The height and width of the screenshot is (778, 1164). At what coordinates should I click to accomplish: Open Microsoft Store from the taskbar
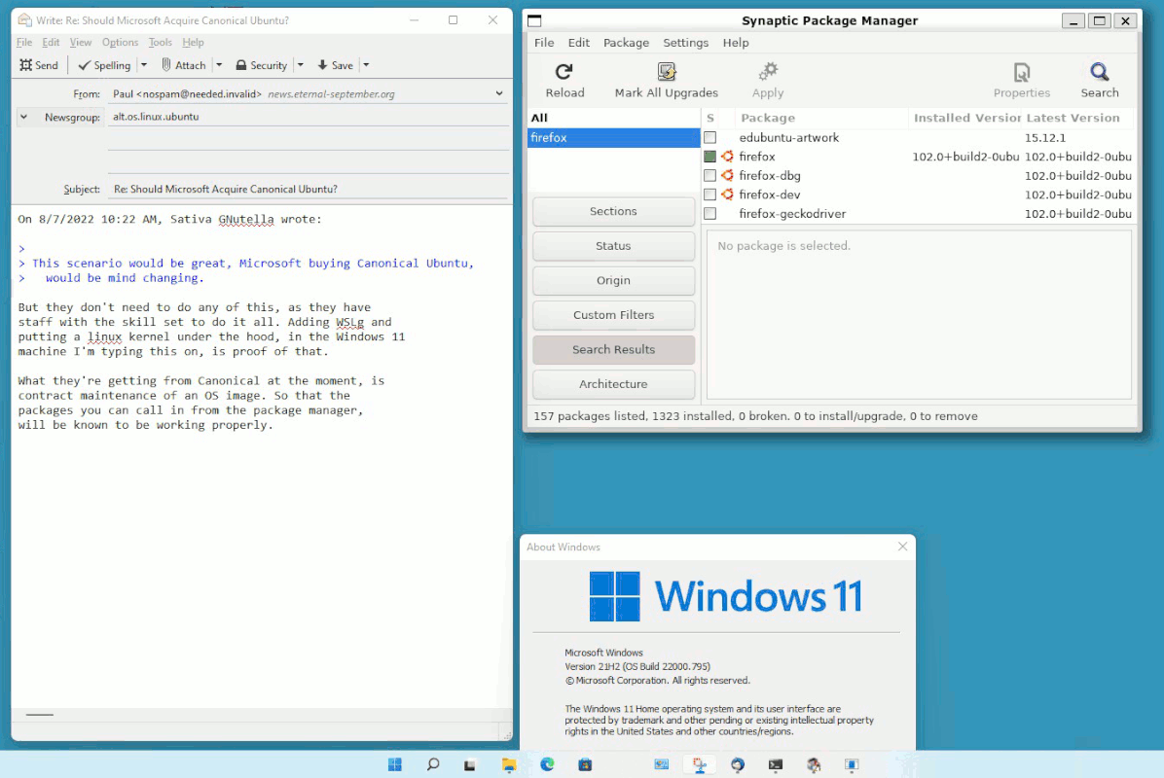coord(585,764)
